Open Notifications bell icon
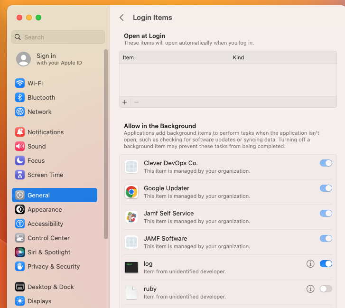 pos(20,132)
